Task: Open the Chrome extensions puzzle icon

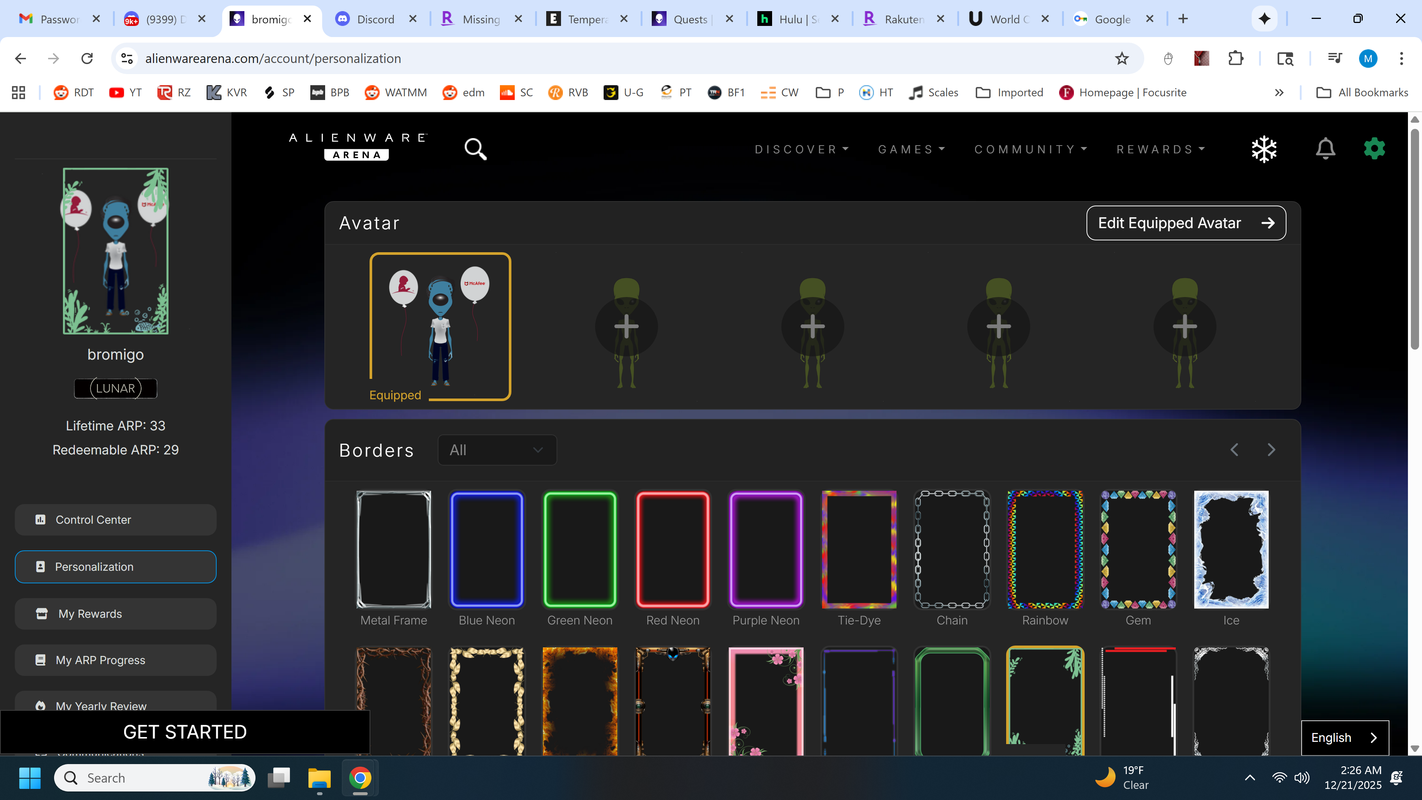Action: click(1236, 59)
